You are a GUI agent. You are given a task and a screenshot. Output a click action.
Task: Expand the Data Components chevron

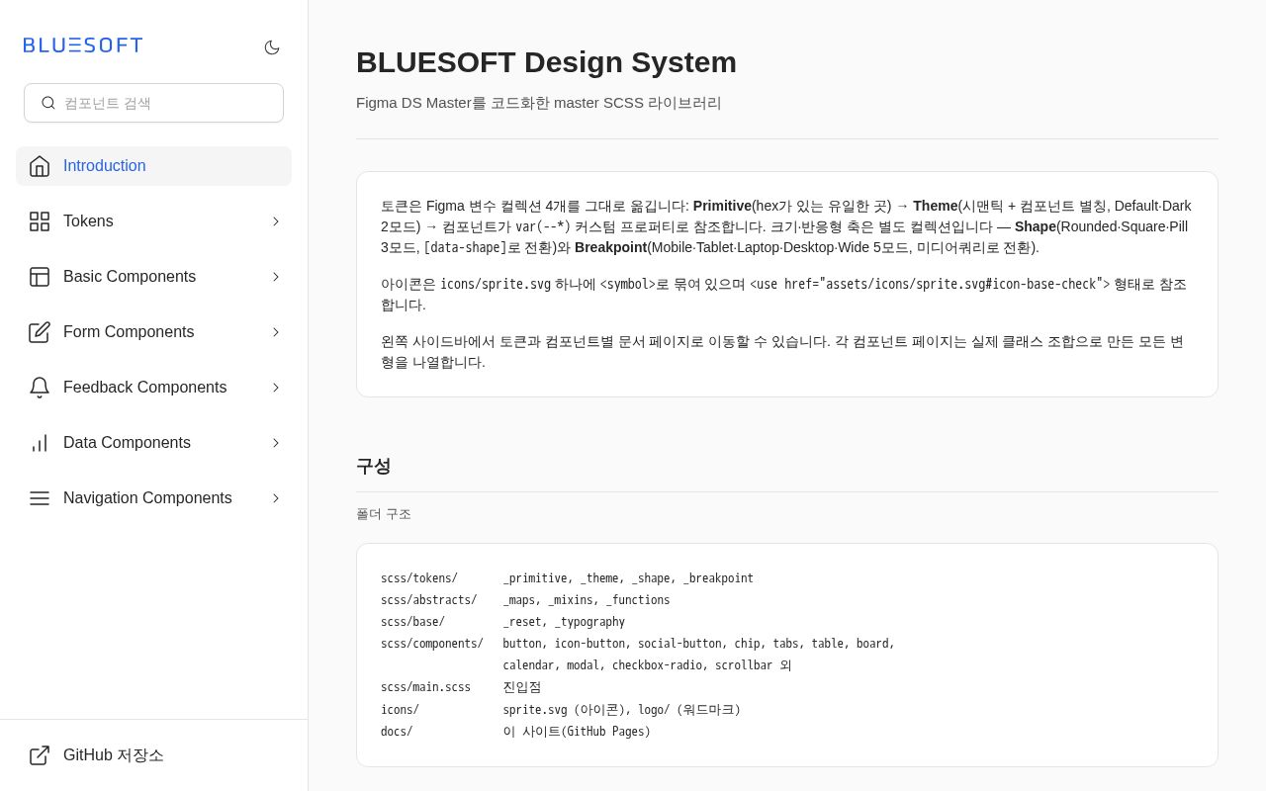pos(276,443)
